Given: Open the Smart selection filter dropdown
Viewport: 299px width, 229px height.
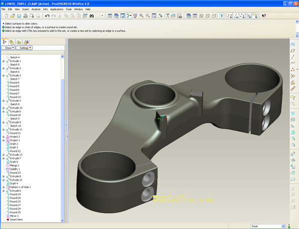Looking at the screenshot, I should [x=283, y=226].
